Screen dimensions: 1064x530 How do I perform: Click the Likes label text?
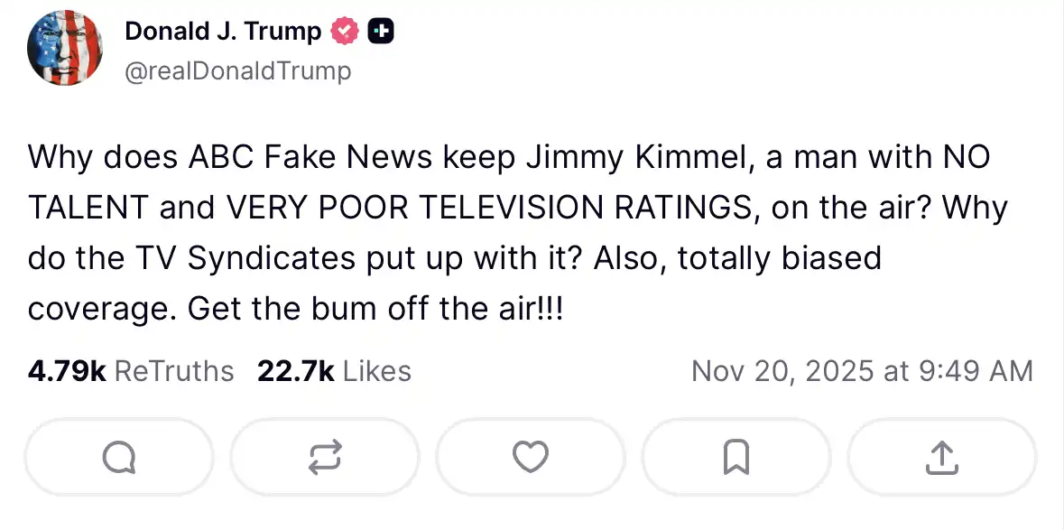(377, 371)
